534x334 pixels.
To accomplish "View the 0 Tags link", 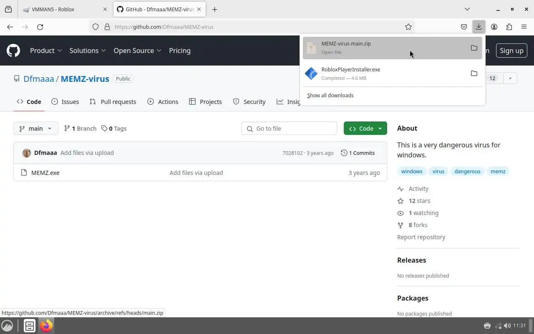I will [x=114, y=128].
